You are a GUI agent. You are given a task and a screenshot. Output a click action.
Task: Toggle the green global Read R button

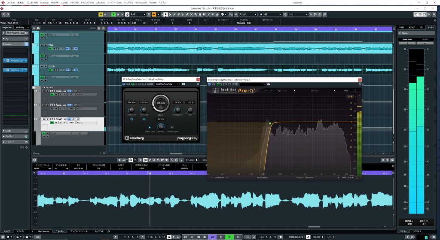tap(113, 14)
